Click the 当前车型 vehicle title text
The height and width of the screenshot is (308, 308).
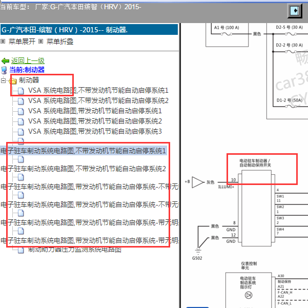[71, 7]
